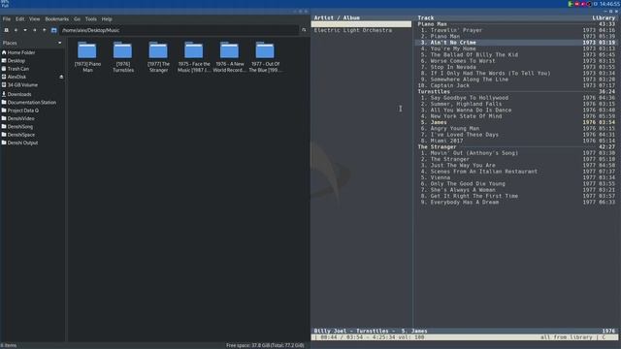Click the red system tray icon

[577, 4]
